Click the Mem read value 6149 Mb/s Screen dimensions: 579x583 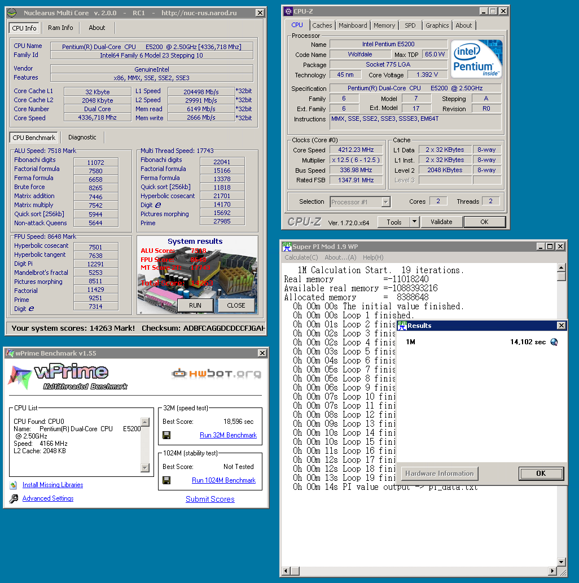click(x=201, y=109)
